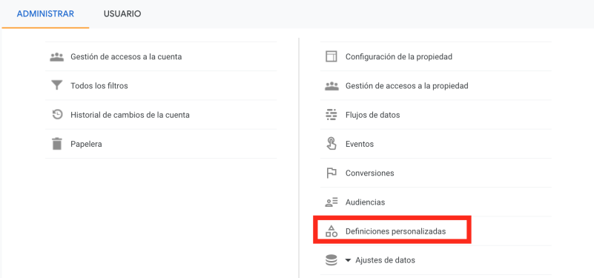Click the shapes icon for Definiciones personalizadas
The width and height of the screenshot is (594, 278).
click(x=331, y=231)
